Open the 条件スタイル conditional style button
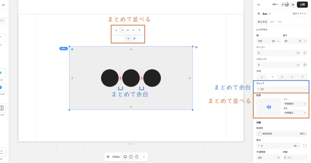This screenshot has width=311, height=163. tap(299, 14)
